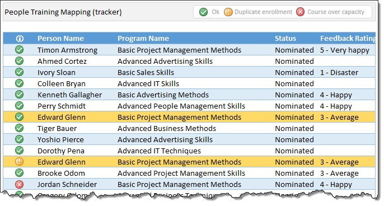This screenshot has height=206, width=384.
Task: Click the green Ok legend icon
Action: (x=203, y=12)
